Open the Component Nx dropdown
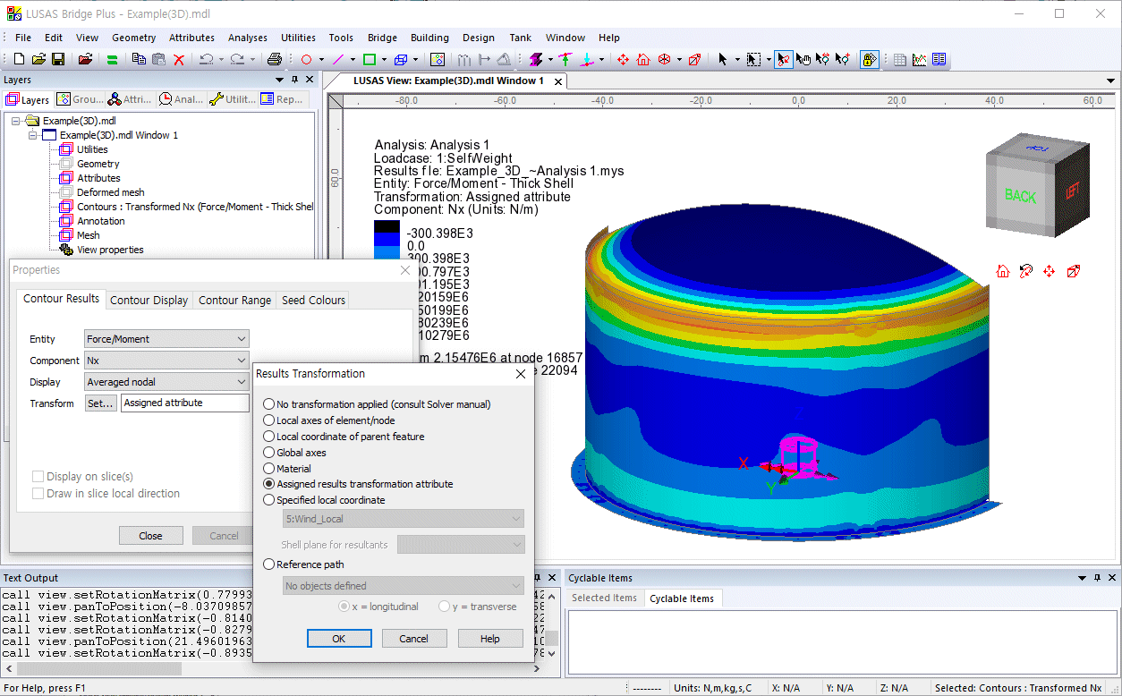Screen dimensions: 1122x696 (x=166, y=361)
